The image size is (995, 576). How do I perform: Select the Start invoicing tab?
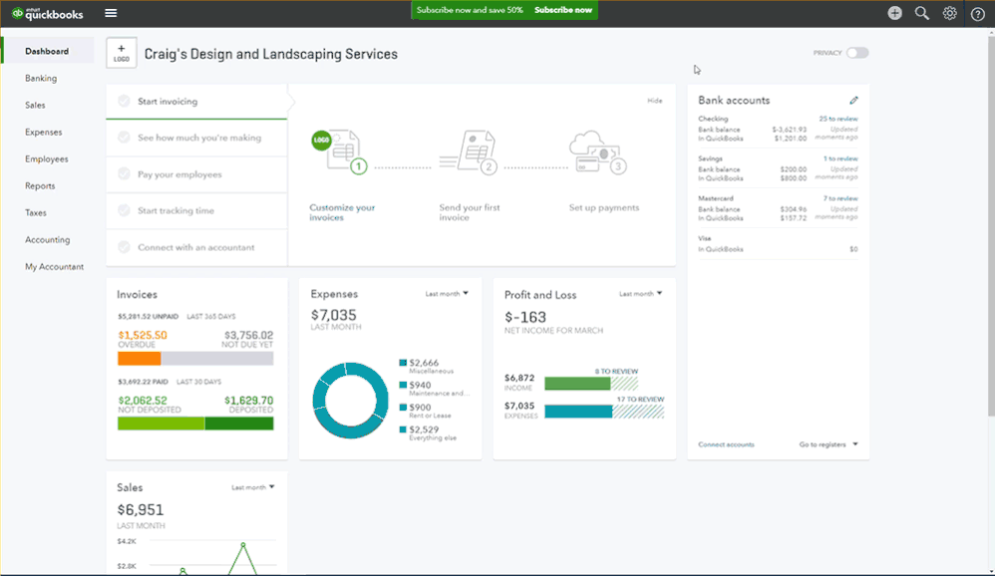196,101
